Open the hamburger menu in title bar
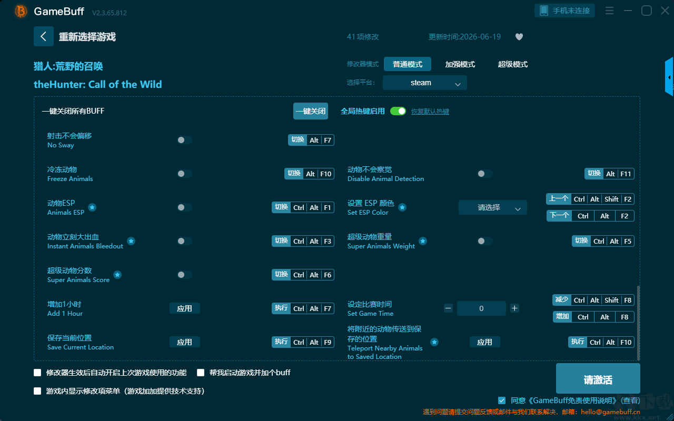The width and height of the screenshot is (674, 421). (609, 11)
